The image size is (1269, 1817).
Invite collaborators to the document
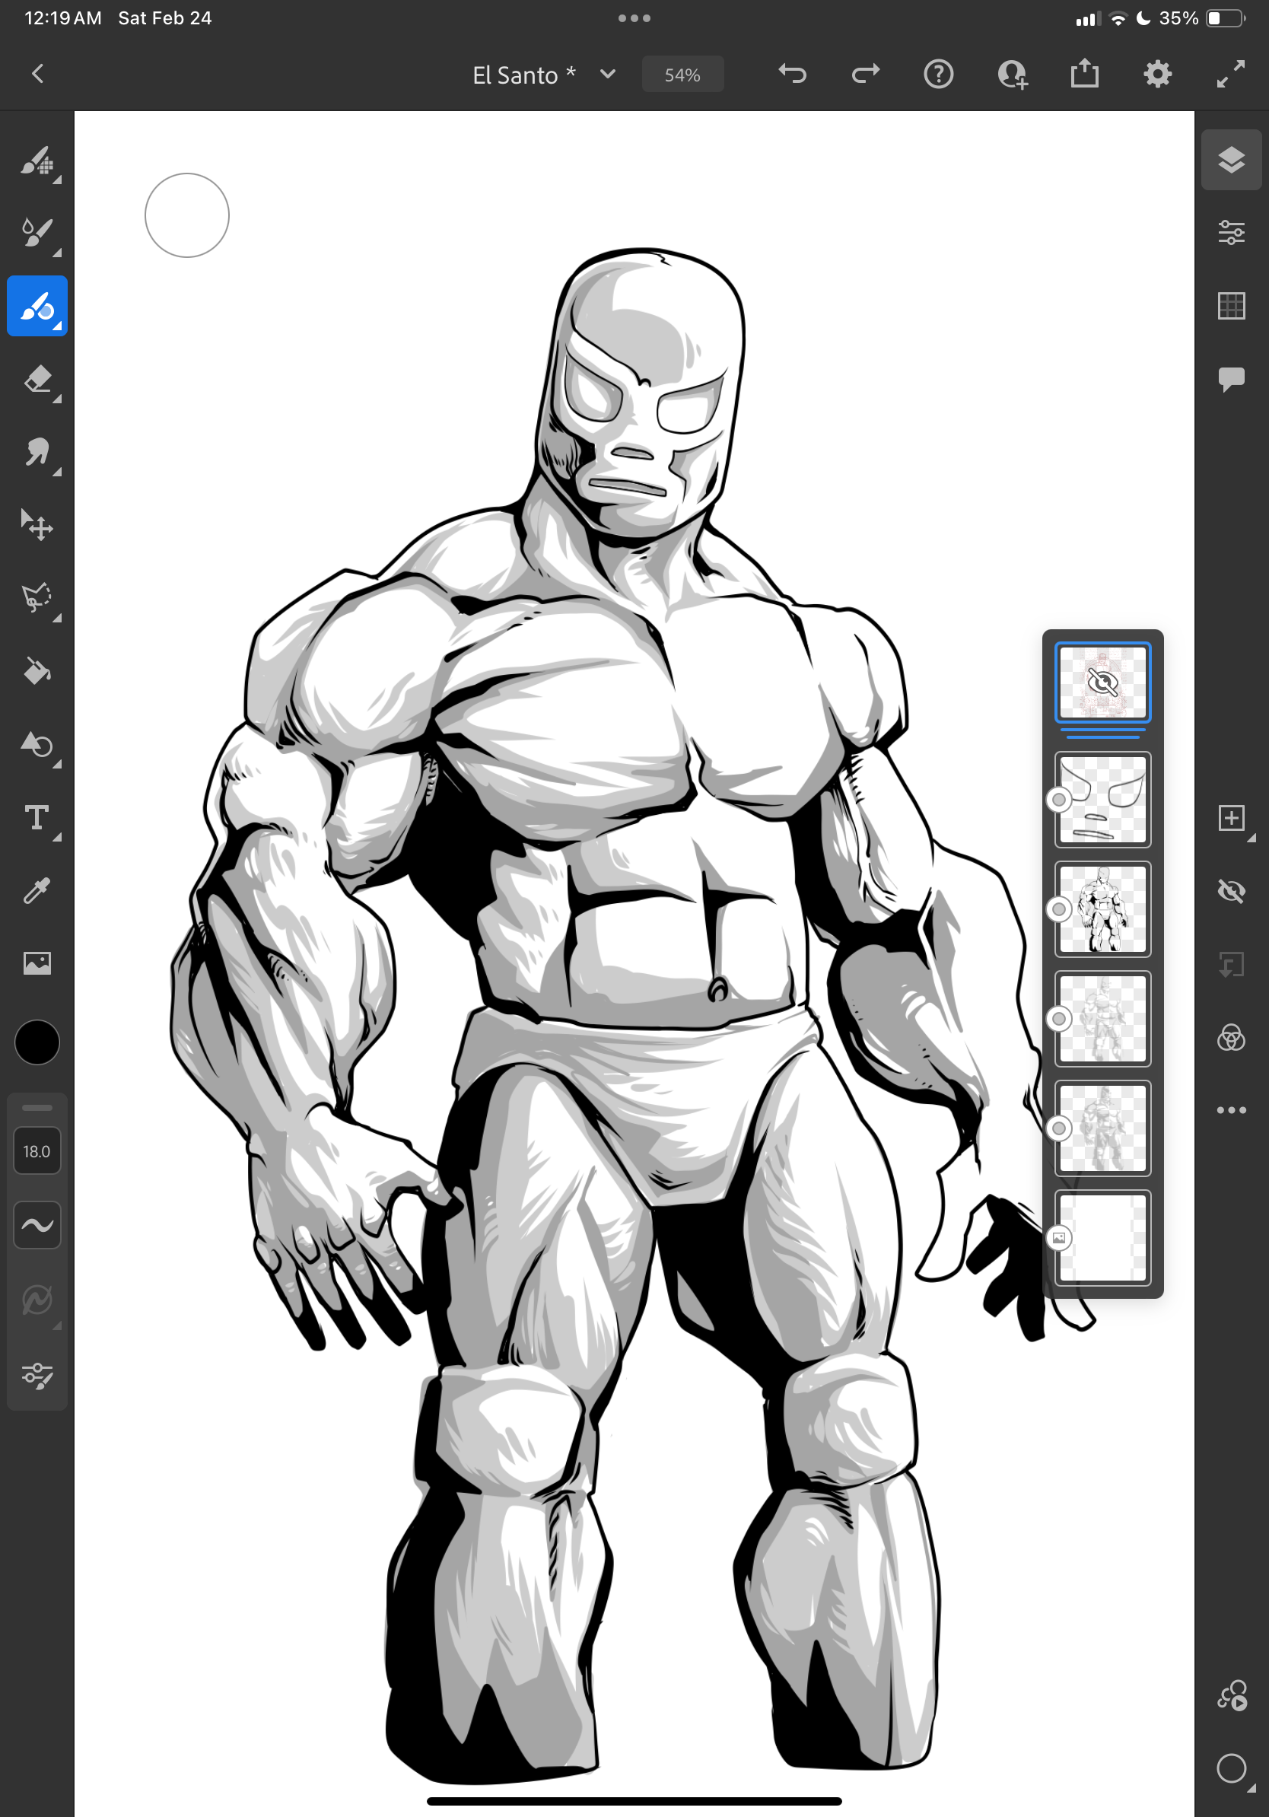tap(1012, 75)
